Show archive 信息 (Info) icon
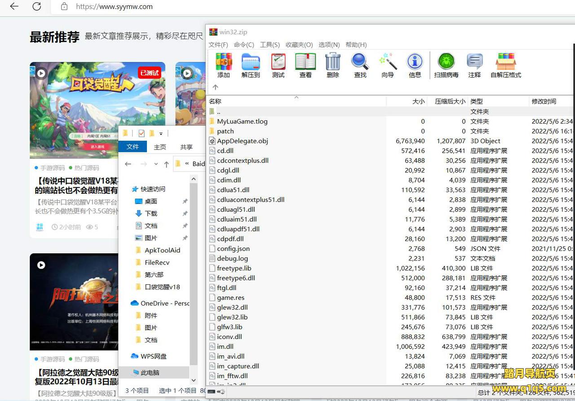 point(415,65)
